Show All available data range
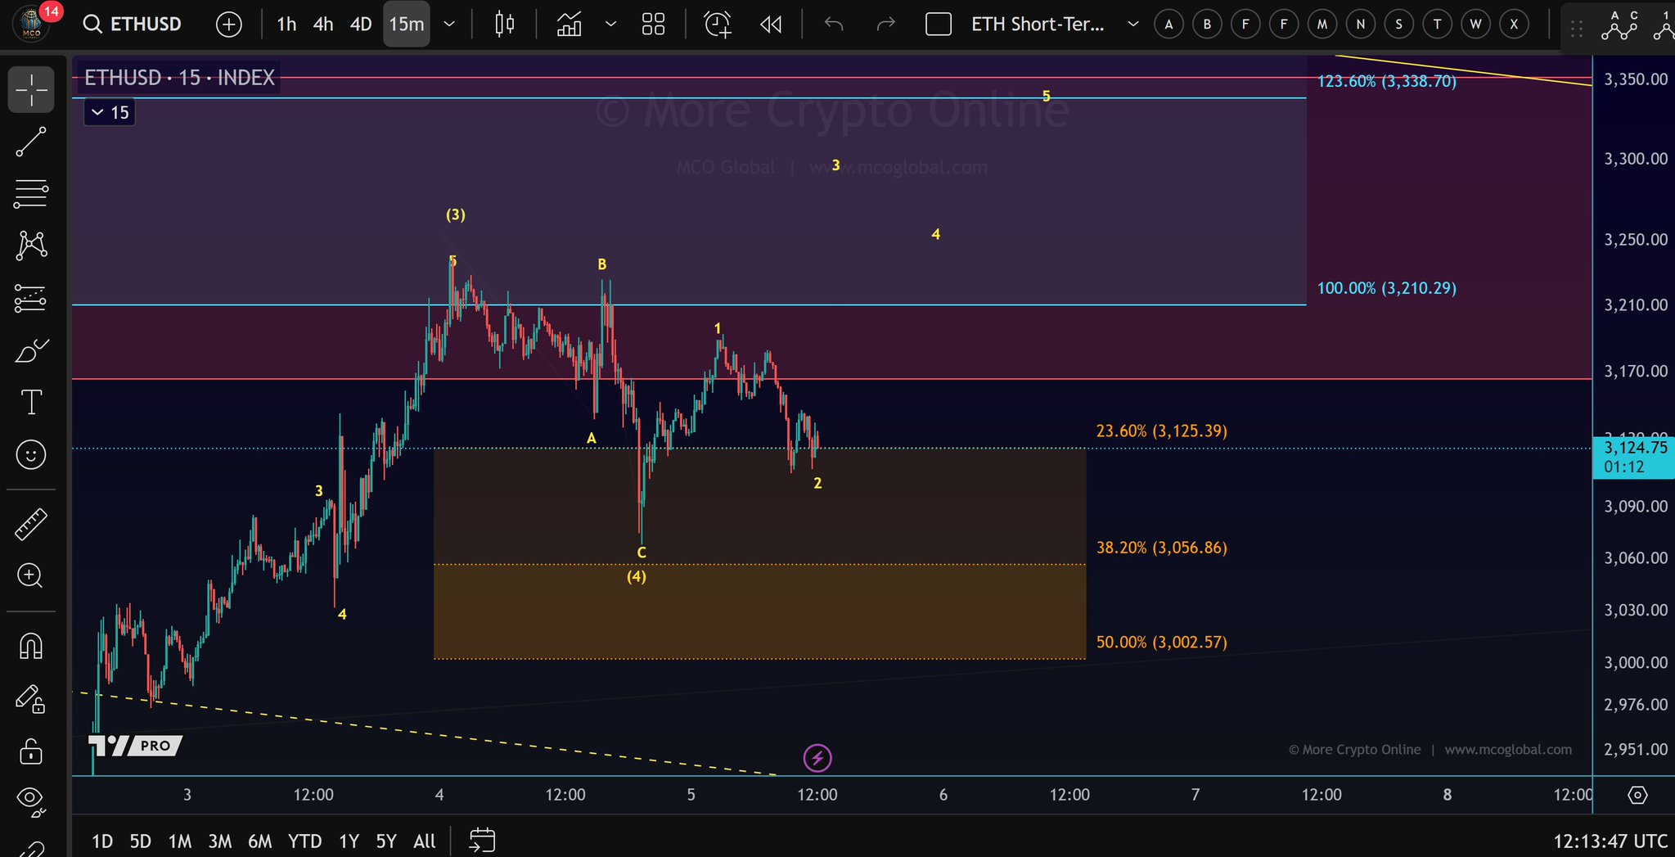 pyautogui.click(x=425, y=841)
